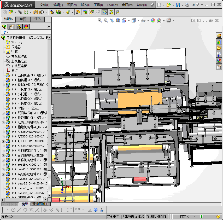223x220 pixels.
Task: Toggle the menu bar pin icon
Action: click(152, 5)
